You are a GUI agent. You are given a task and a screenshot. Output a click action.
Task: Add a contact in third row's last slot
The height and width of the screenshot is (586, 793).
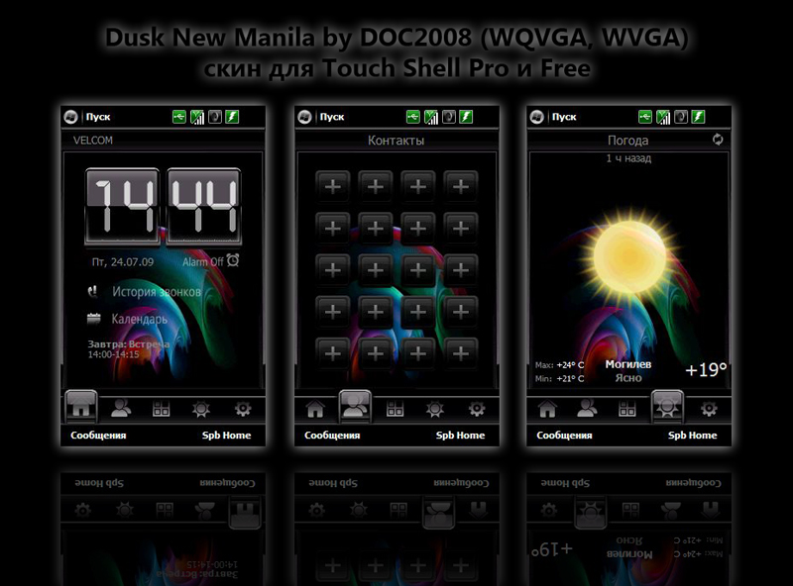[x=461, y=270]
